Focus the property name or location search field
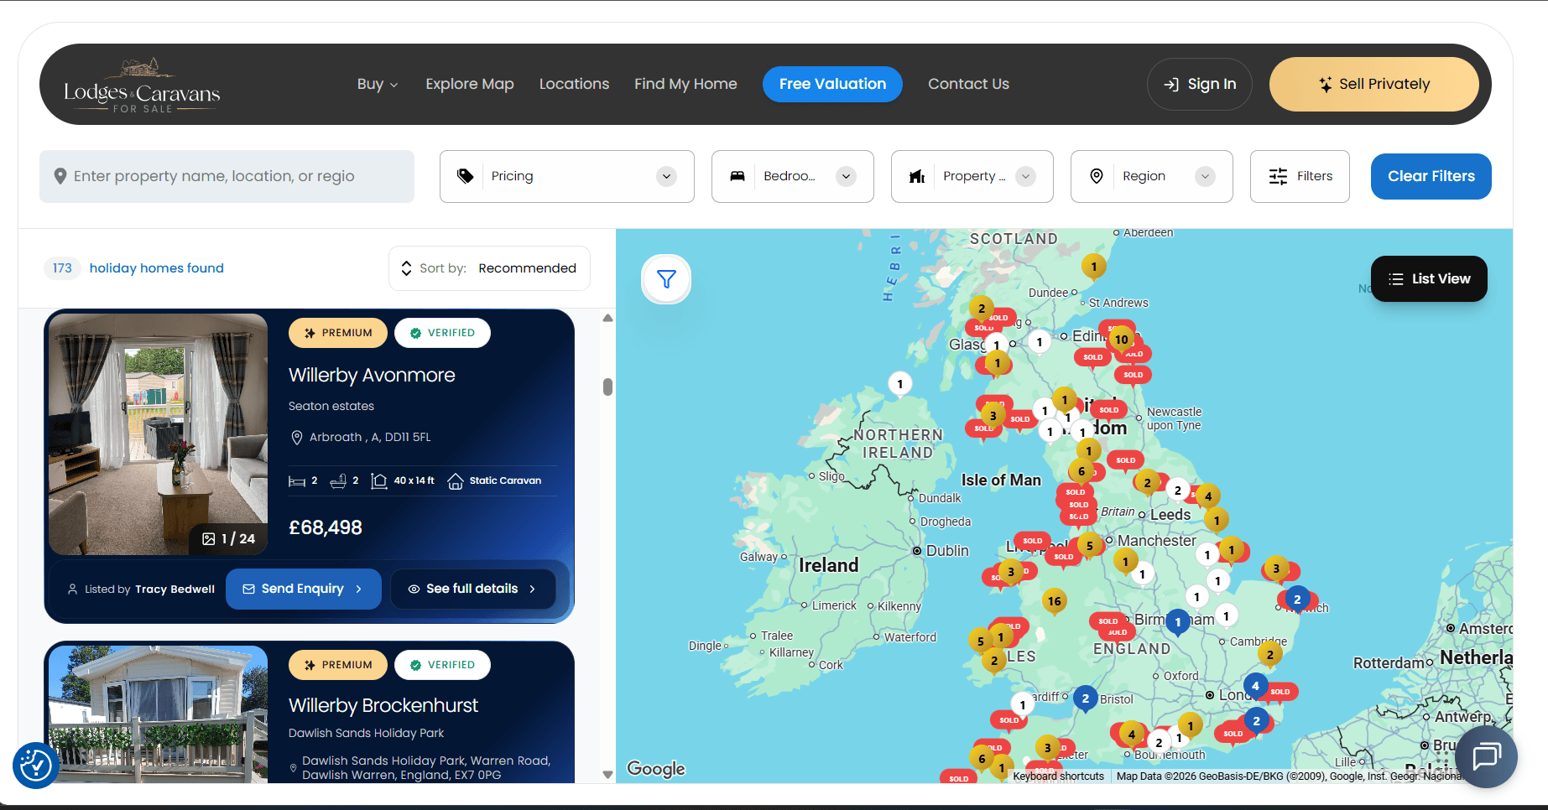Viewport: 1548px width, 810px height. coord(227,176)
